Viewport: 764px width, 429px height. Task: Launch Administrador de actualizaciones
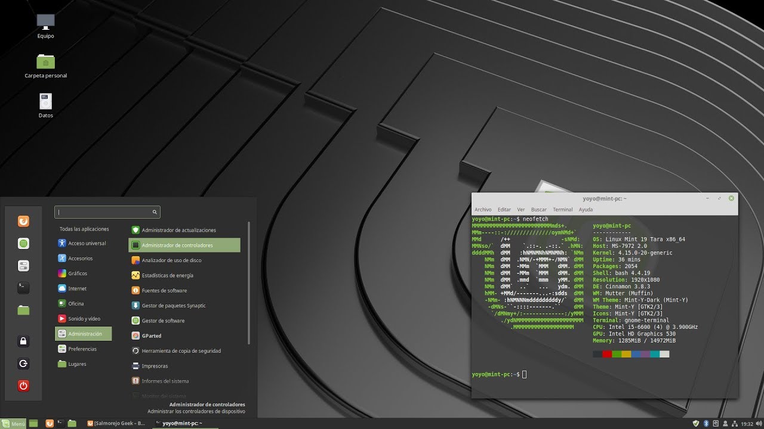click(x=184, y=230)
